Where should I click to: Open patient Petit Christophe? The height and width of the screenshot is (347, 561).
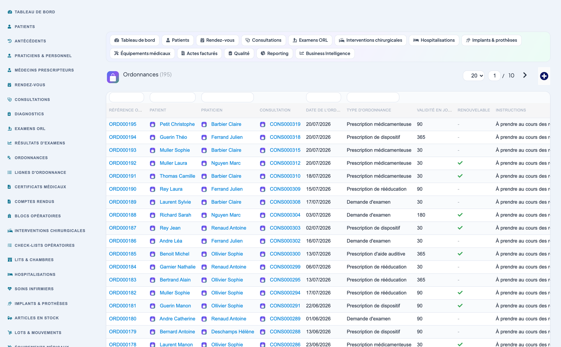(x=177, y=124)
